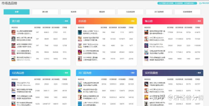This screenshot has width=209, height=106.
Task: Open 潜力榜 product thumbnail in the 98604 row
Action: pyautogui.click(x=13, y=52)
